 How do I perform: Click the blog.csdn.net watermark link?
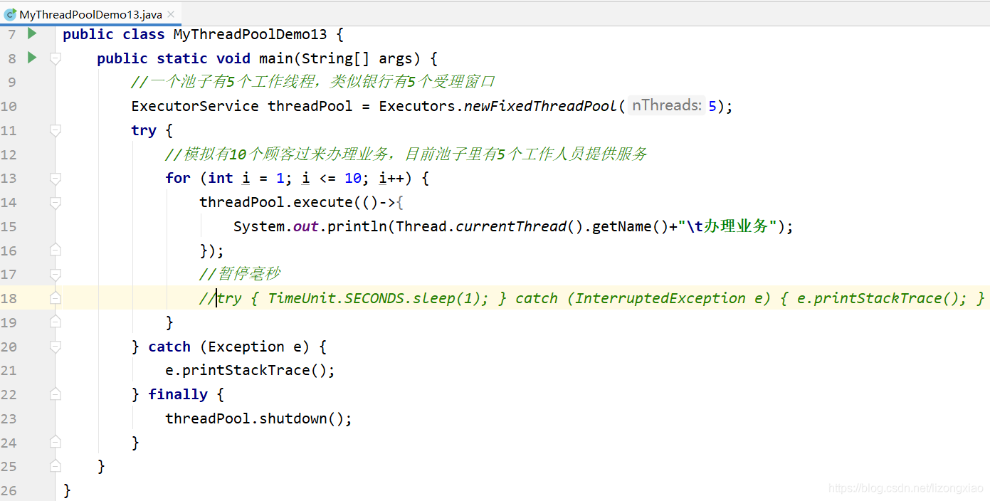[905, 488]
